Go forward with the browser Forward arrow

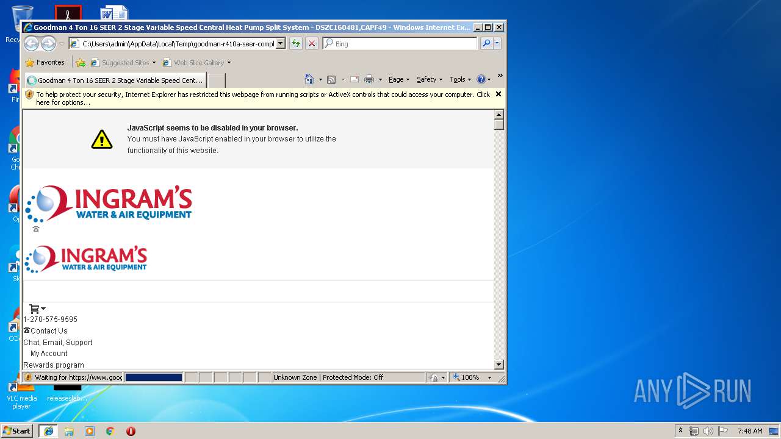(49, 43)
